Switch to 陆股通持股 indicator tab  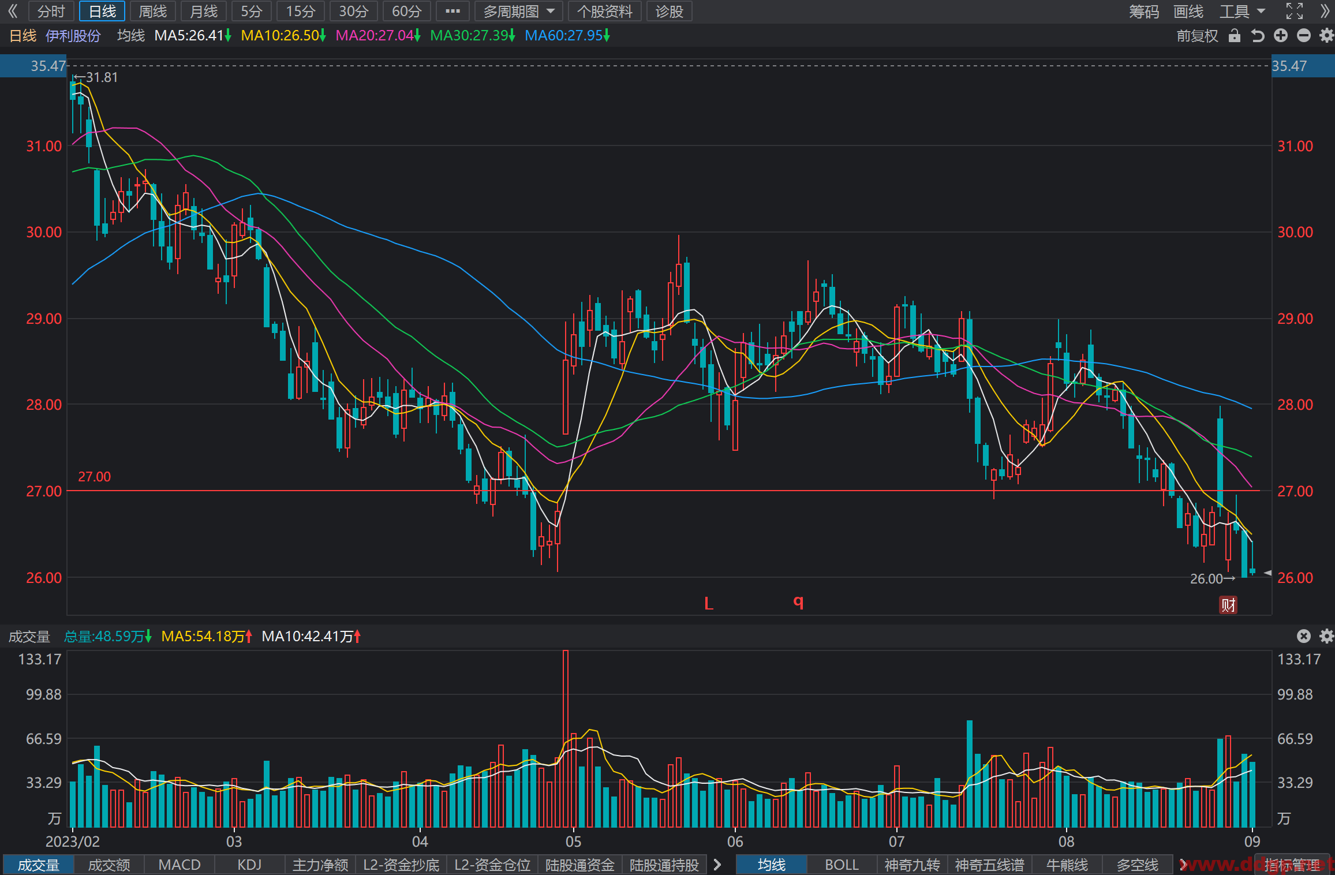click(x=664, y=865)
